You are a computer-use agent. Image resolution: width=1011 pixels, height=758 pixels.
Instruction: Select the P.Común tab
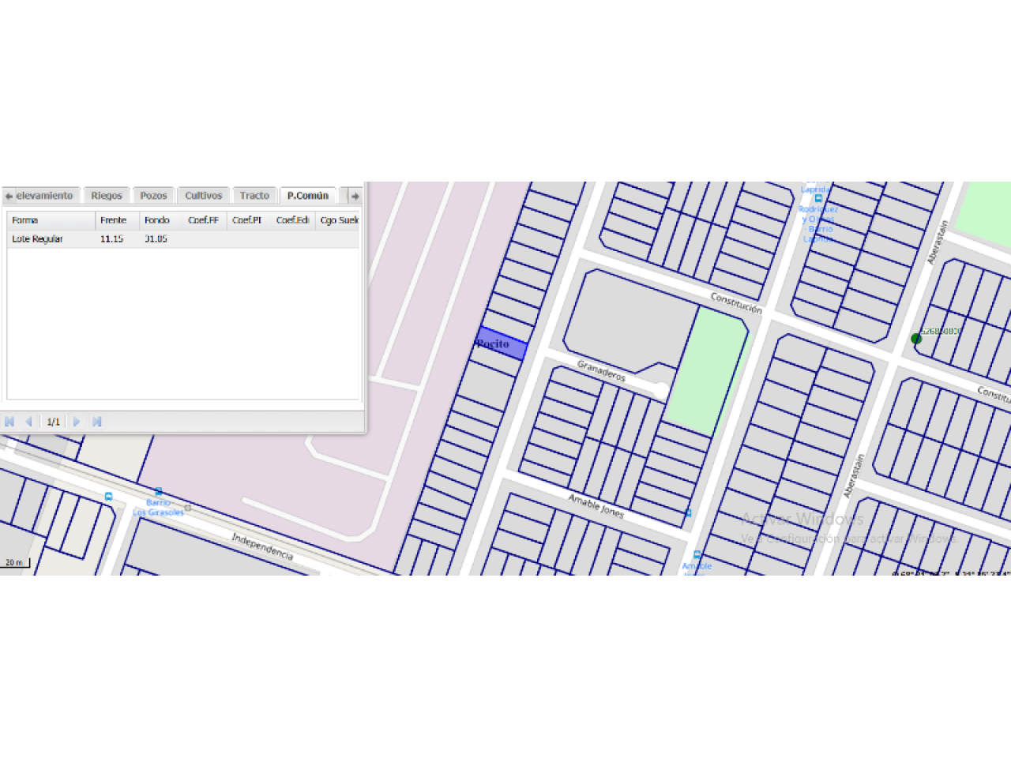click(x=307, y=196)
